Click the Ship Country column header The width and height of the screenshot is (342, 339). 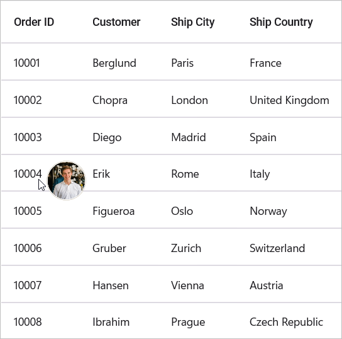[281, 22]
